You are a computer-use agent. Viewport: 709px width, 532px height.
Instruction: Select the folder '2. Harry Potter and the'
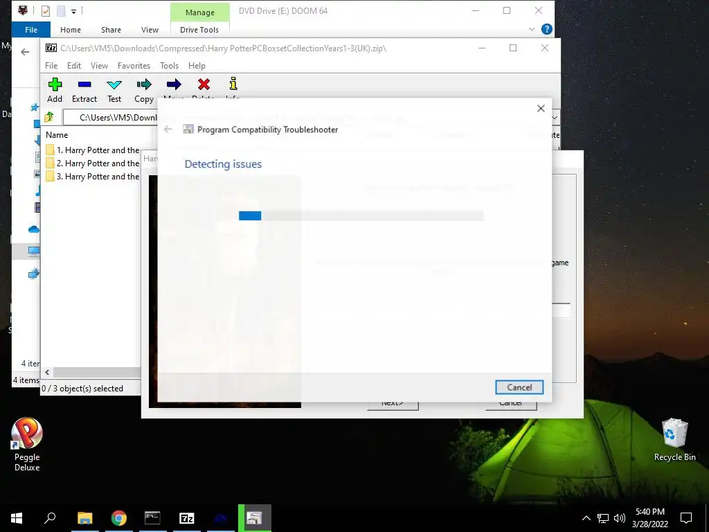tap(93, 163)
